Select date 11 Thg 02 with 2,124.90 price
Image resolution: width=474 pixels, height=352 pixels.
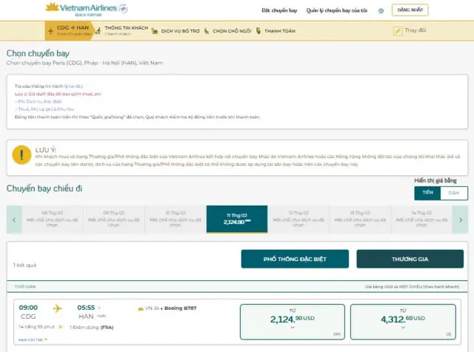(x=237, y=219)
